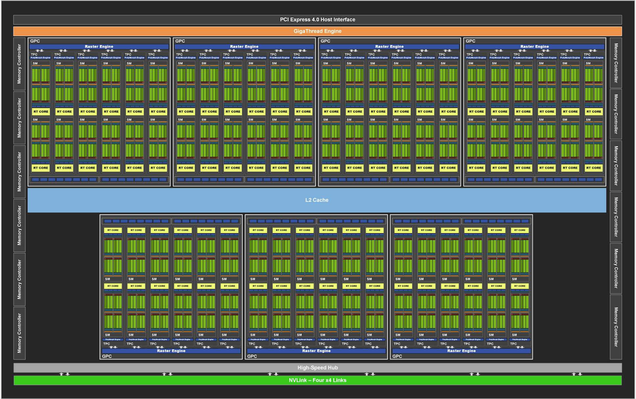Click the green NVLink Four x4 Links bar
Image resolution: width=636 pixels, height=399 pixels.
click(x=318, y=380)
